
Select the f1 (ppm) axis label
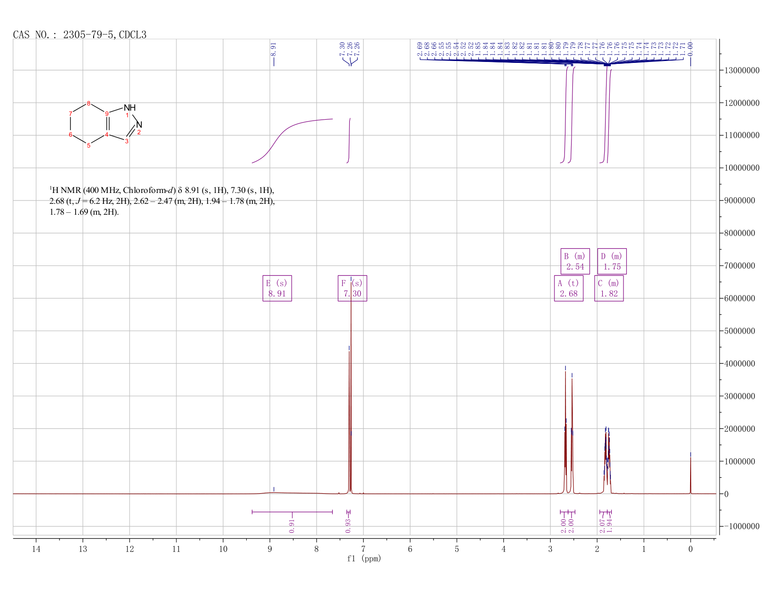click(364, 559)
